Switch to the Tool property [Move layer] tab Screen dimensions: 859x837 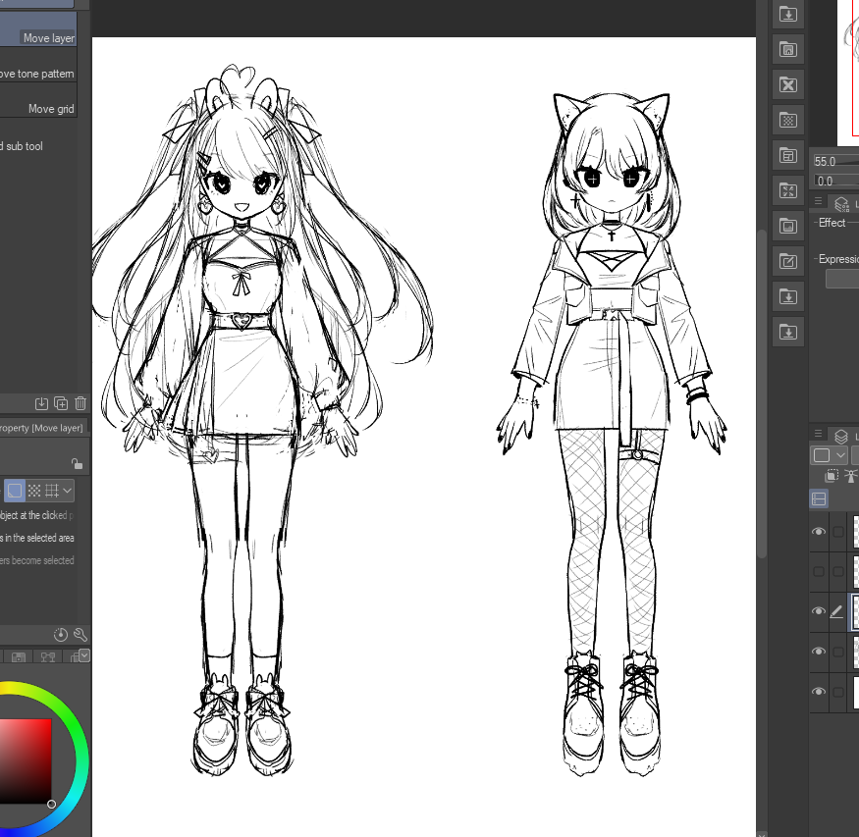[41, 428]
